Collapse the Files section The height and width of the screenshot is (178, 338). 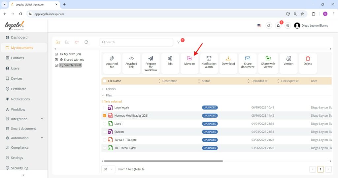103,95
